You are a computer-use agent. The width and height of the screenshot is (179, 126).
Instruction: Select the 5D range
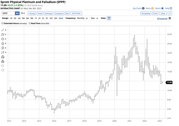15,18
